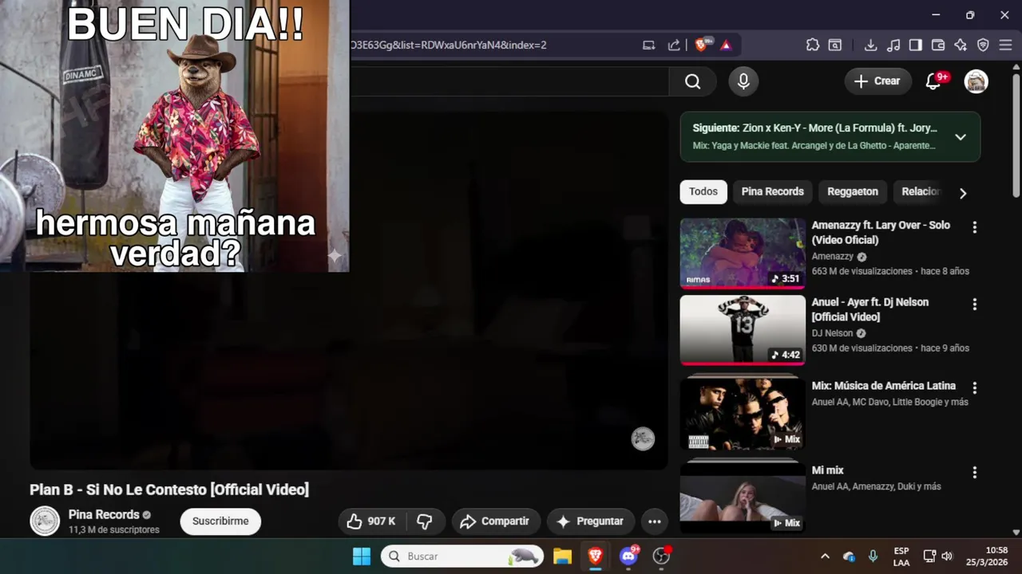Click the 'Amenazzy' channel name under Solo
The height and width of the screenshot is (574, 1022).
point(833,257)
